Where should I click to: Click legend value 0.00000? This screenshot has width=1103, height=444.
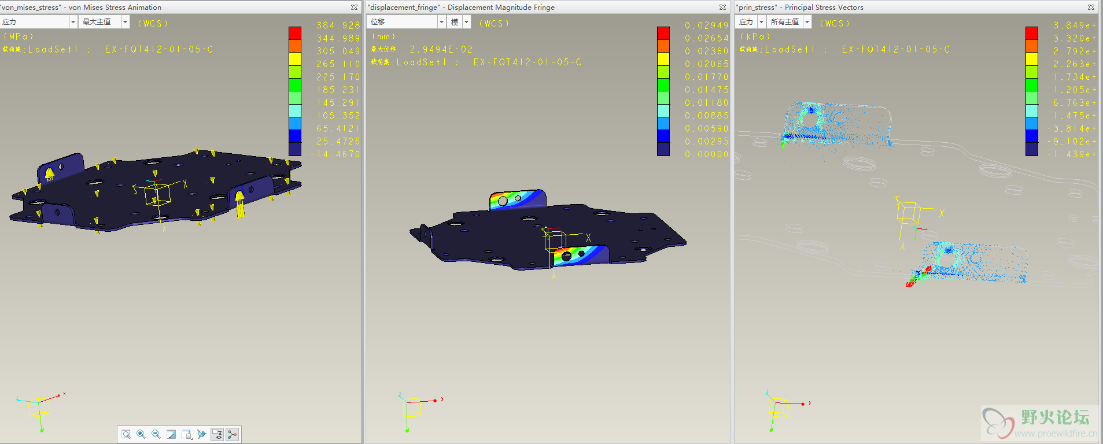tap(707, 154)
